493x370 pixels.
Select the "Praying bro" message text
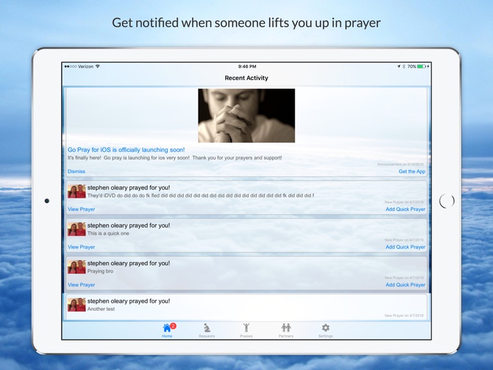[100, 271]
